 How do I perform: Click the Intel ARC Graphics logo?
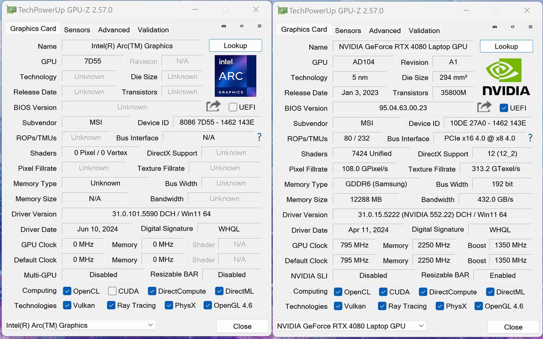click(x=235, y=76)
